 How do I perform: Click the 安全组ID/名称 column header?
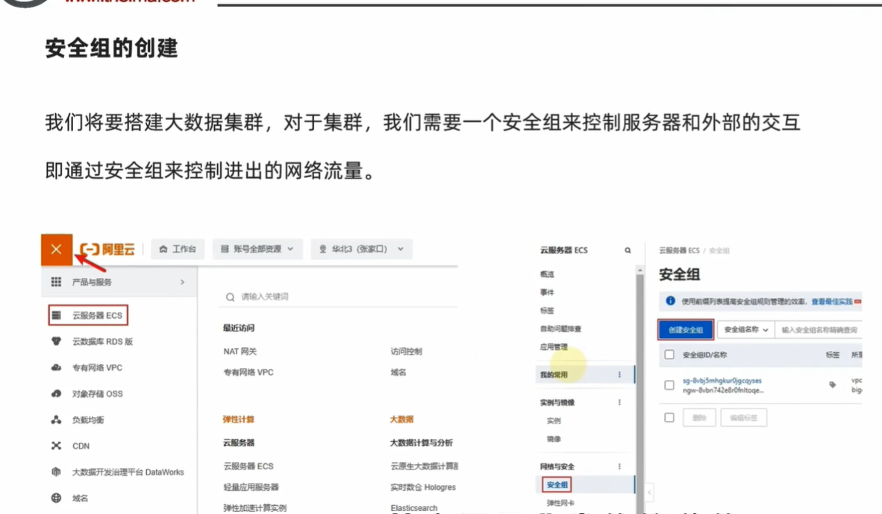(705, 355)
